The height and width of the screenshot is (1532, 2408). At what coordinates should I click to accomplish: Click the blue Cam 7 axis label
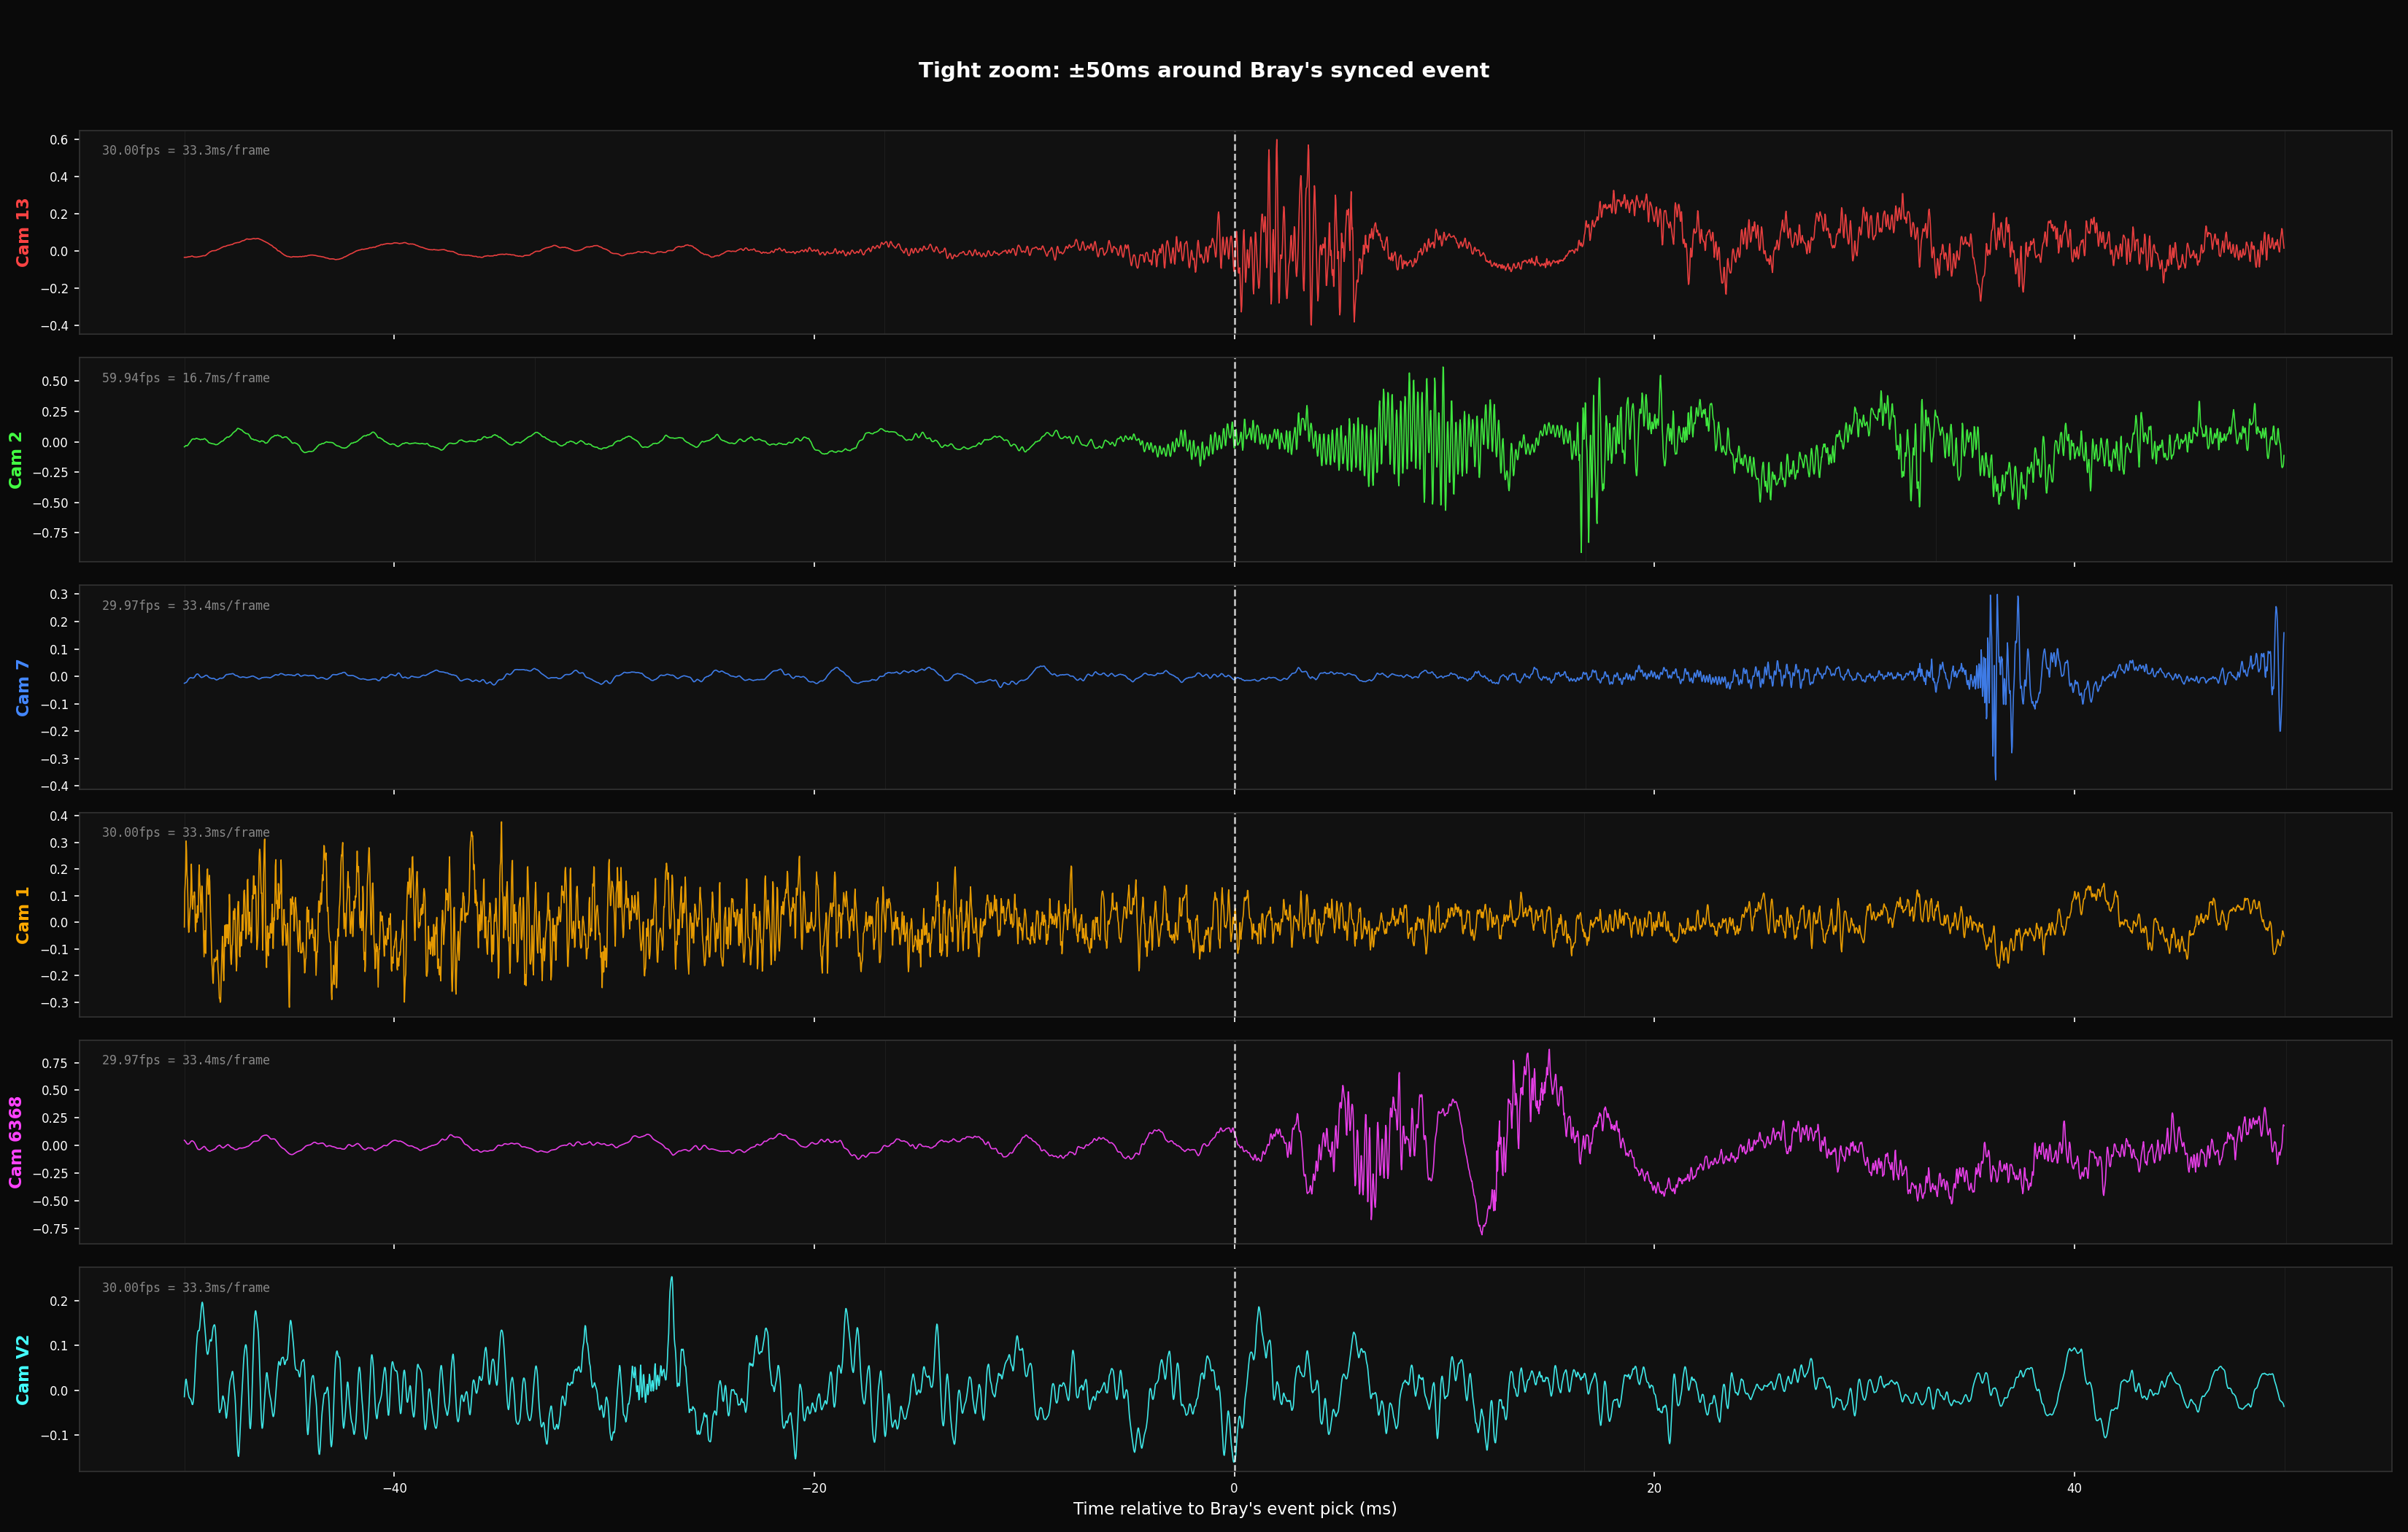[x=22, y=687]
